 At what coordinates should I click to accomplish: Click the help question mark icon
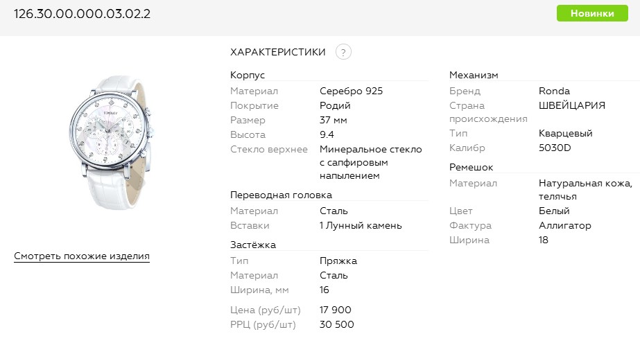(x=343, y=52)
